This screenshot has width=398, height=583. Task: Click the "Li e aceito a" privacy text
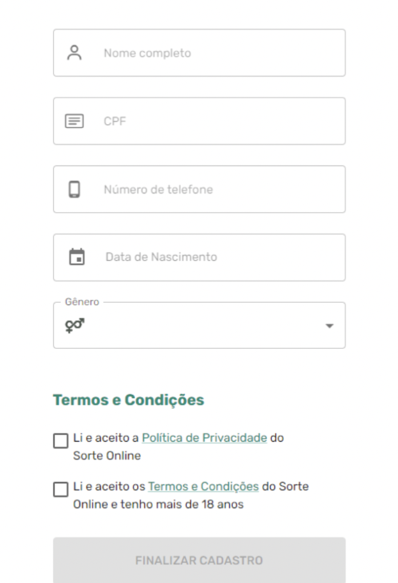pyautogui.click(x=106, y=438)
